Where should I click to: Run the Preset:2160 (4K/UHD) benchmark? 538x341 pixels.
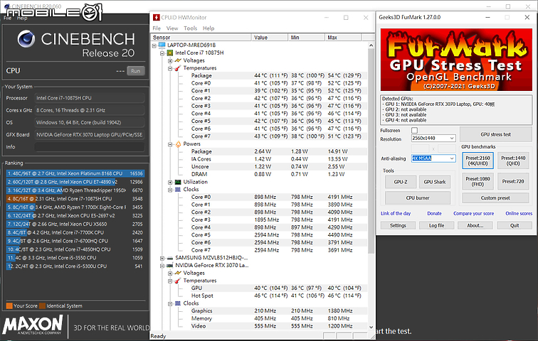pyautogui.click(x=478, y=161)
